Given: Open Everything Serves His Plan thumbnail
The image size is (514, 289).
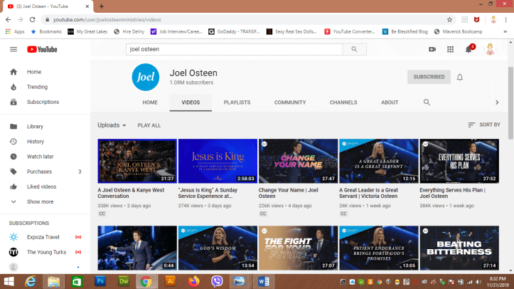Looking at the screenshot, I should tap(459, 161).
